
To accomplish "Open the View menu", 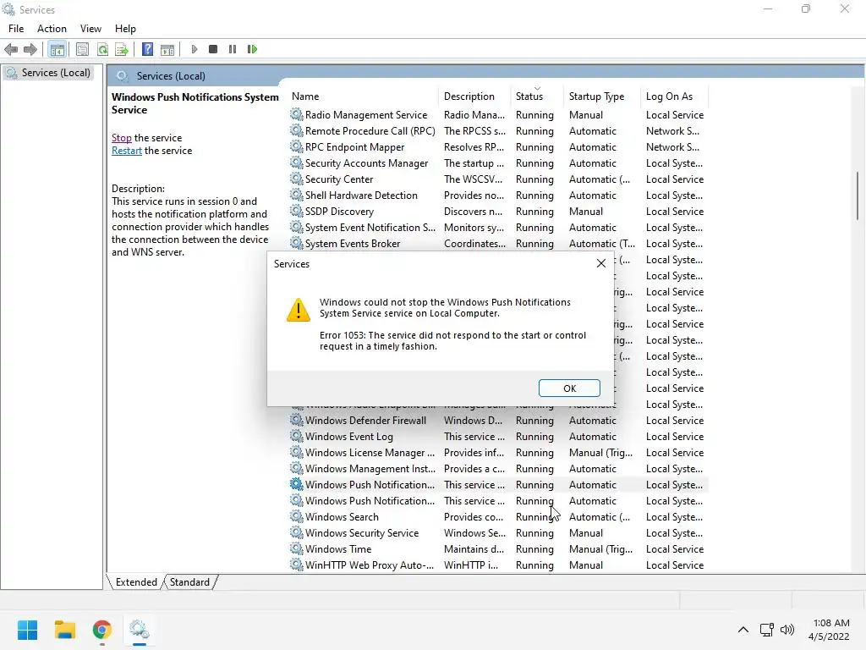I will 90,29.
